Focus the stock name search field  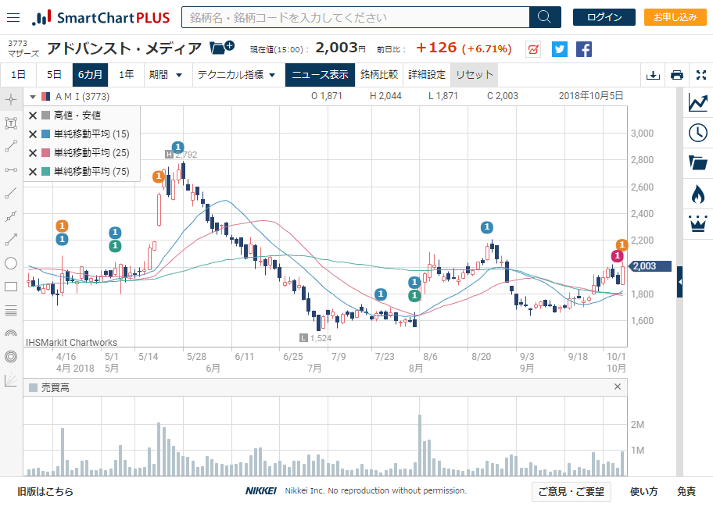pos(356,17)
